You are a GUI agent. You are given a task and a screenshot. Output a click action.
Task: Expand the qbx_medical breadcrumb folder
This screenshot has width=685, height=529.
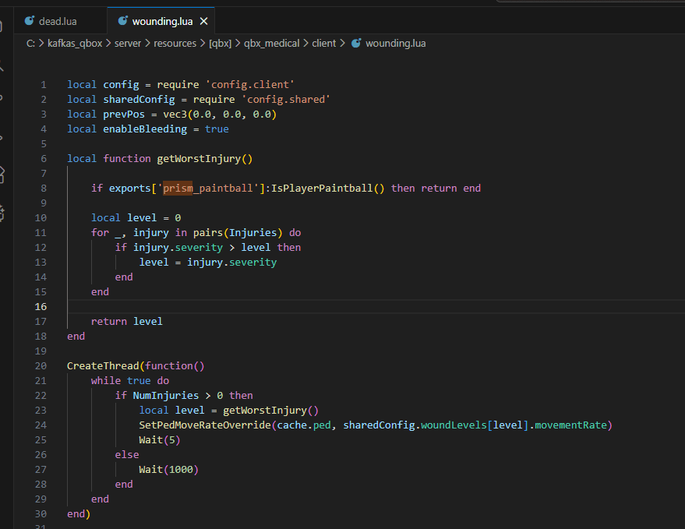[271, 44]
